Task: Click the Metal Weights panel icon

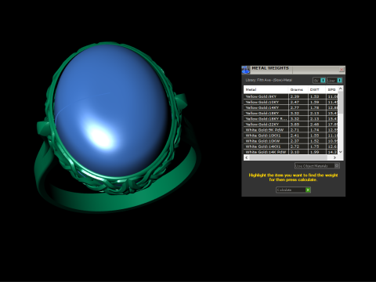Action: click(245, 70)
